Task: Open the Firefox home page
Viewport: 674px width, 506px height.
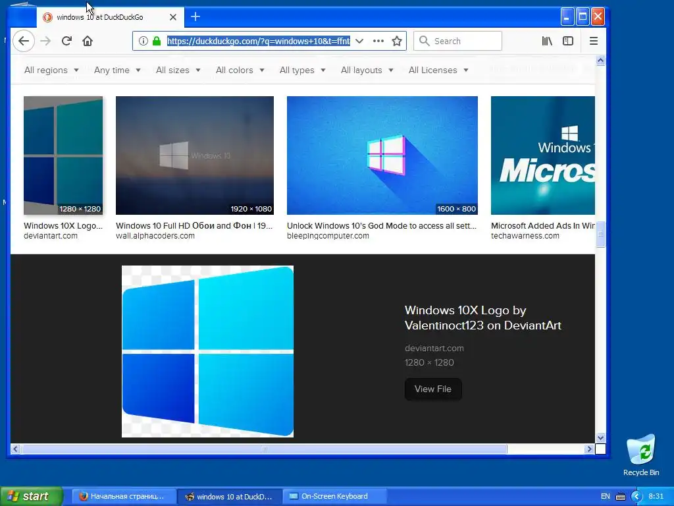Action: [88, 41]
